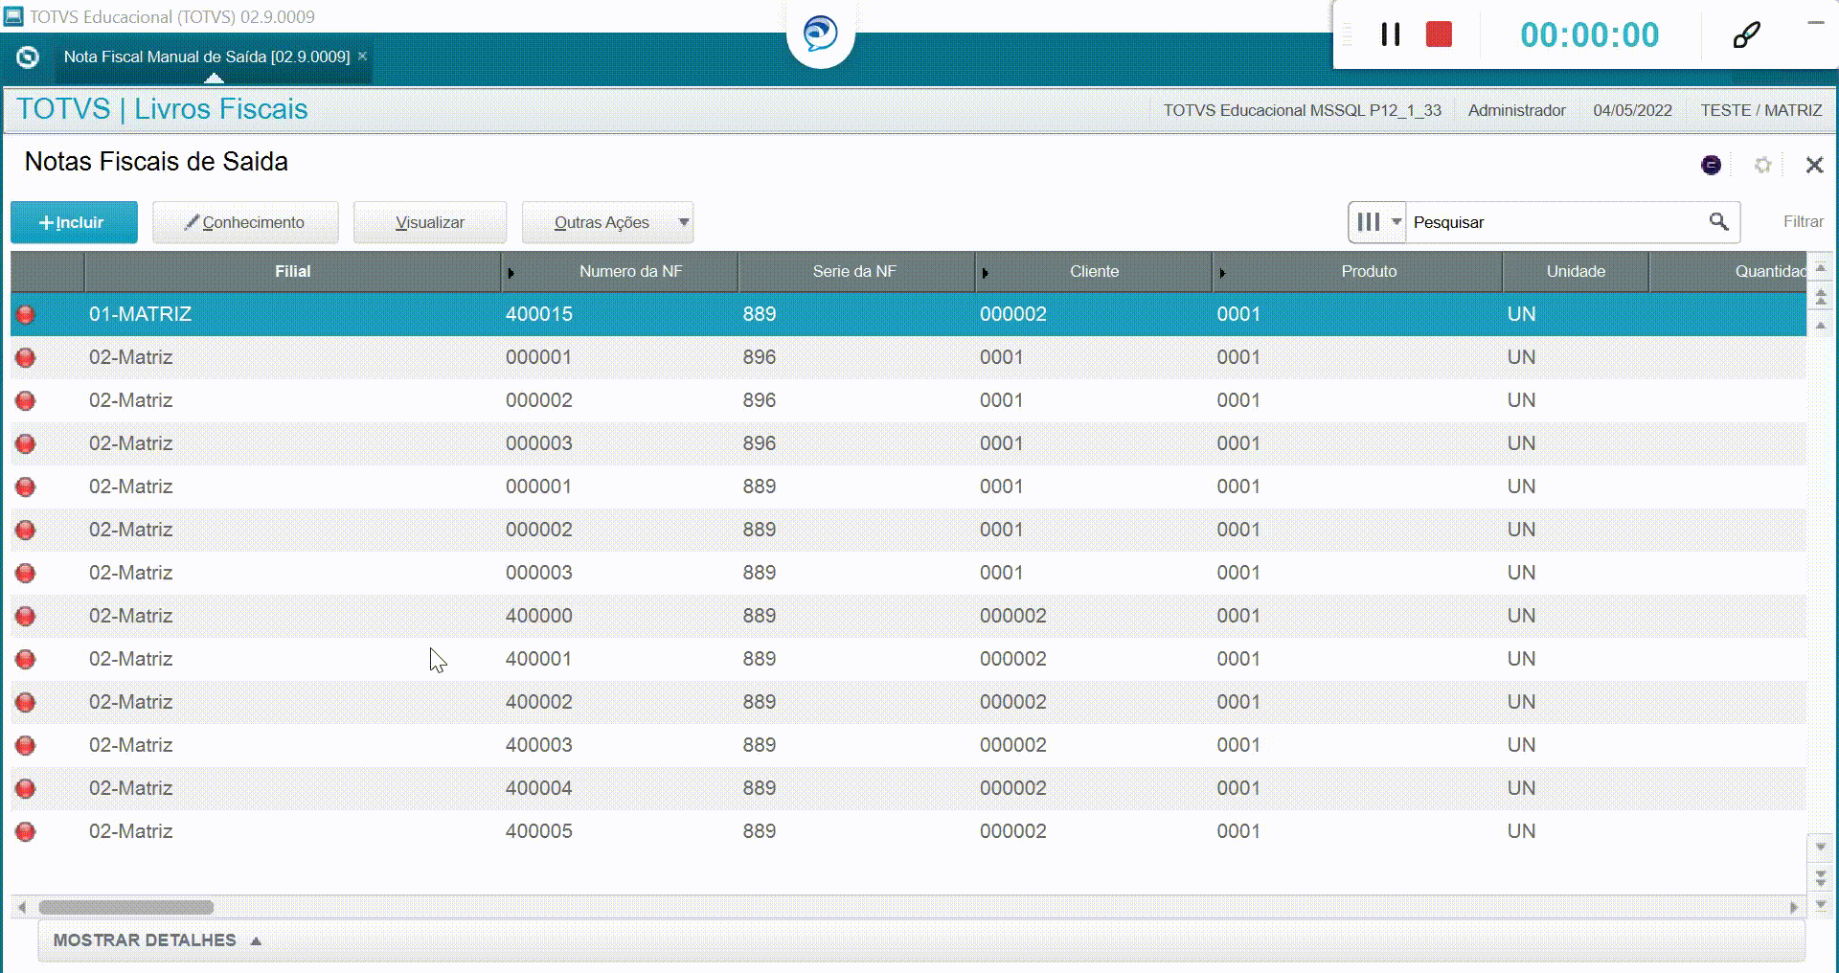Click the horizontal scrollbar thumb
Screen dimensions: 1839x973
pos(125,907)
